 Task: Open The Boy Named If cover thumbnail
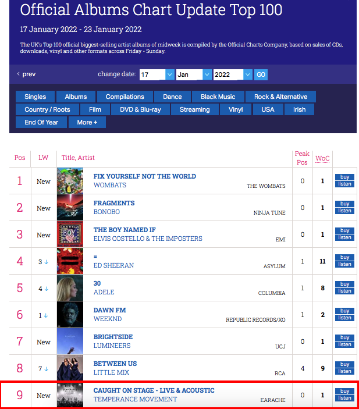(x=70, y=234)
